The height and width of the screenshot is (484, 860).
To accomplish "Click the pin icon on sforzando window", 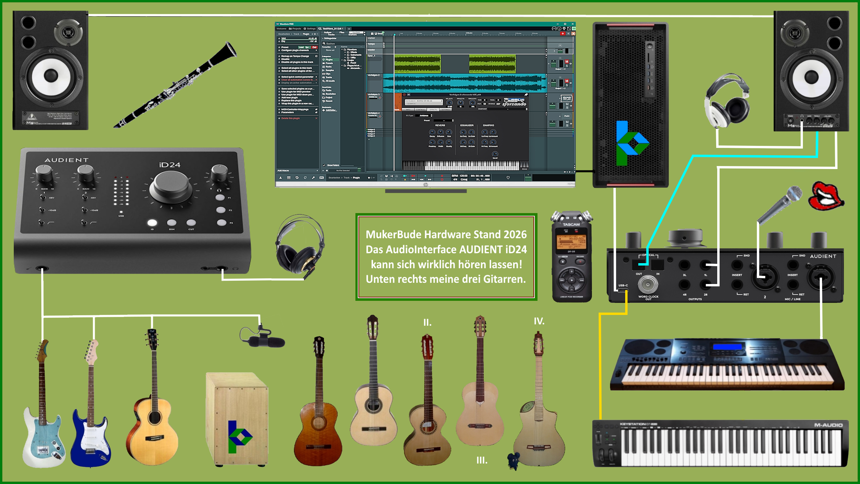I will click(x=526, y=95).
